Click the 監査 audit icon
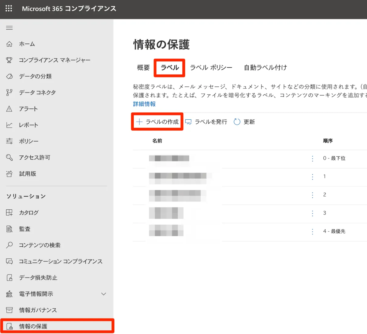This screenshot has width=367, height=334. coord(9,229)
